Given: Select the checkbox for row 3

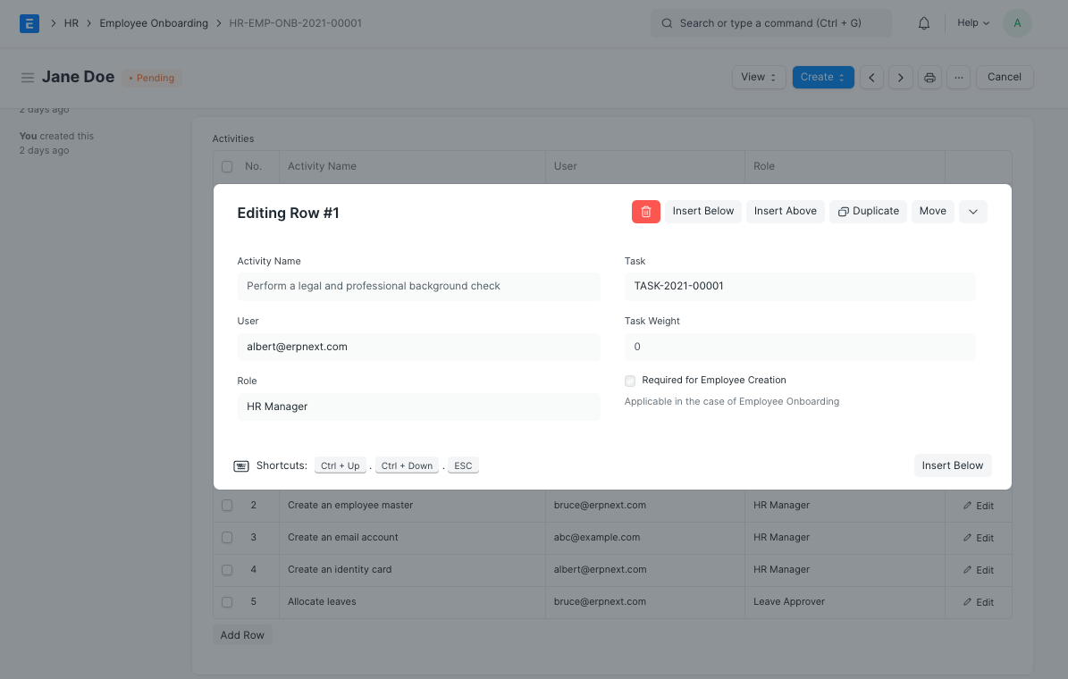Looking at the screenshot, I should click(x=227, y=537).
